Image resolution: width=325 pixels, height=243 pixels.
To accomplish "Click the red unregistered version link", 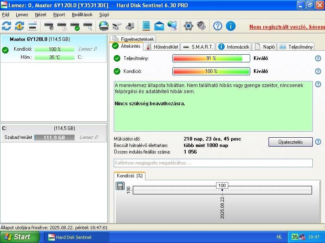I will [x=287, y=27].
